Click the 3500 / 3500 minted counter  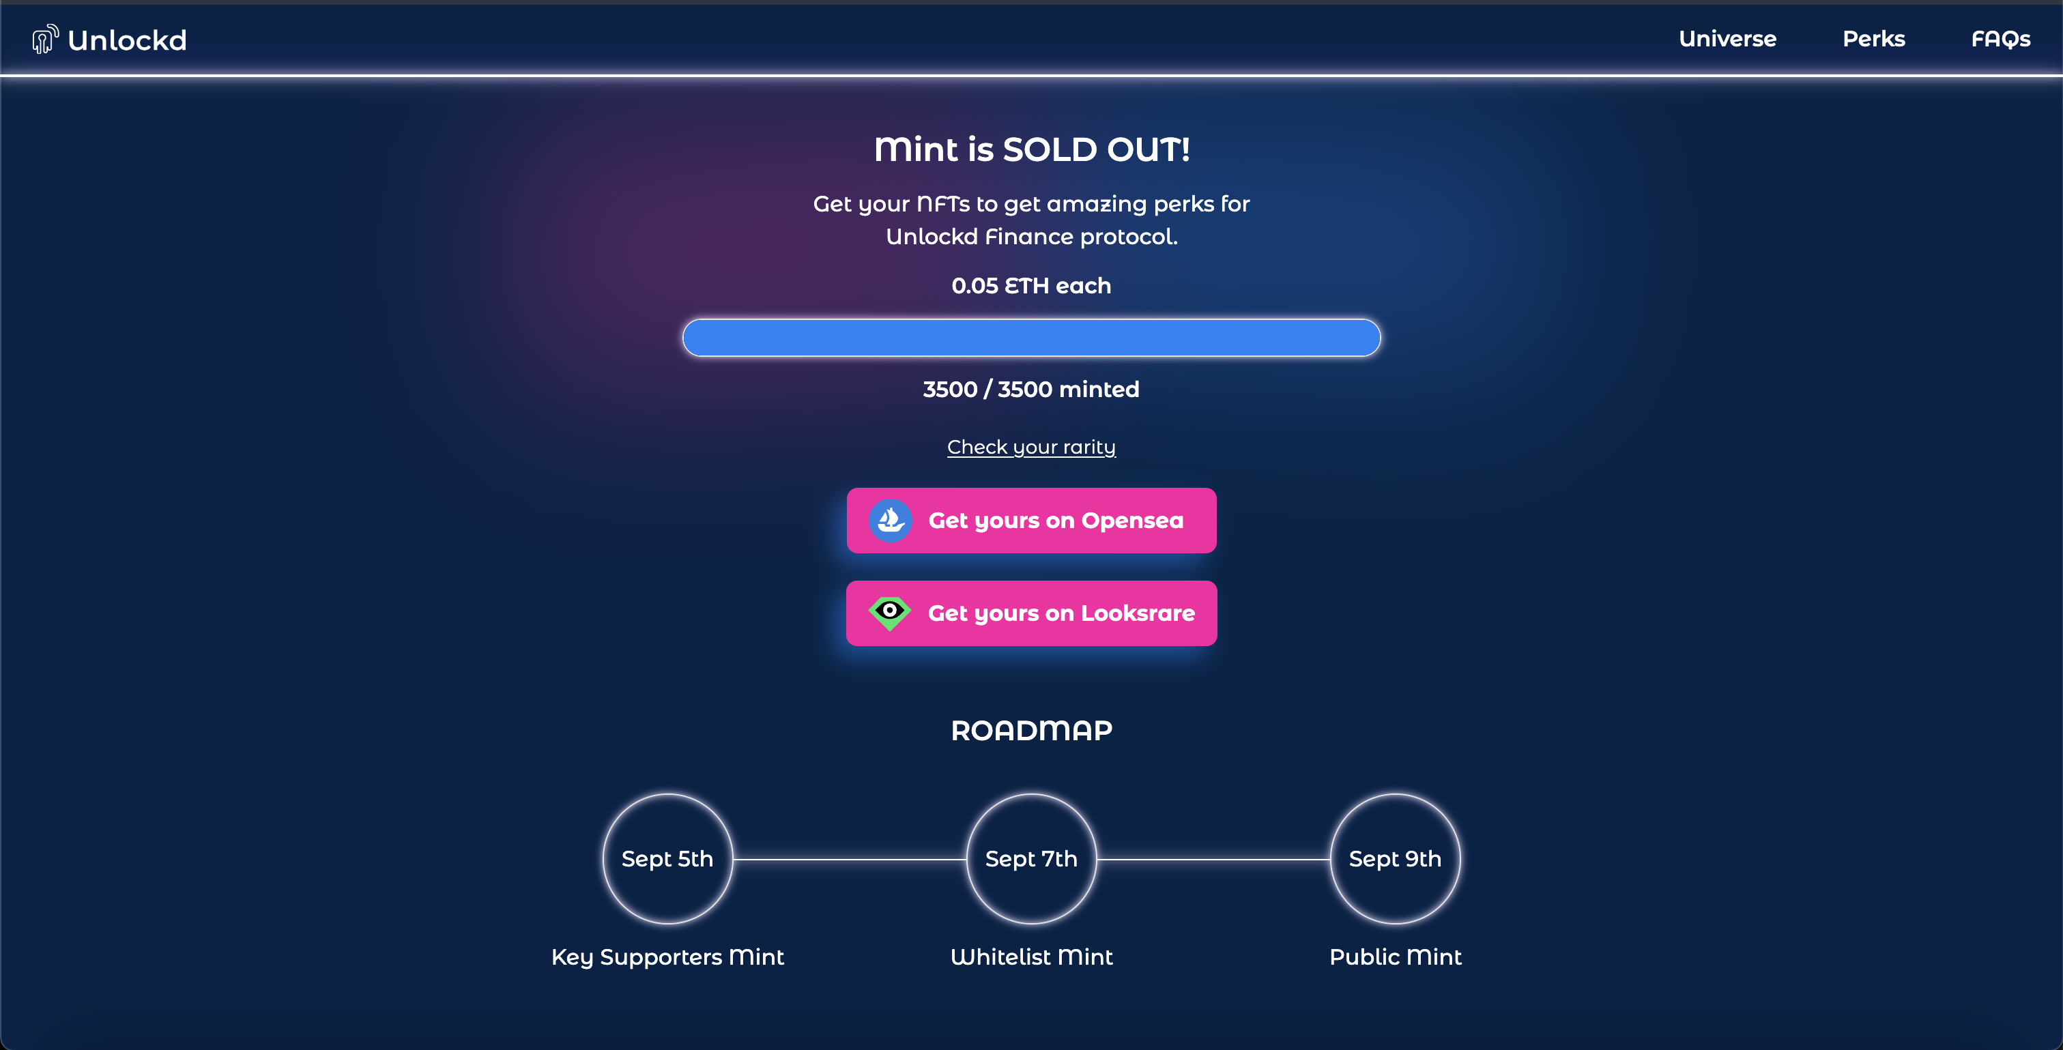coord(1030,390)
